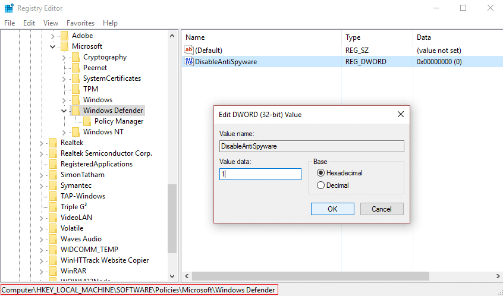Viewport: 503px width, 296px height.
Task: Select the Hexadecimal base option
Action: click(x=321, y=173)
